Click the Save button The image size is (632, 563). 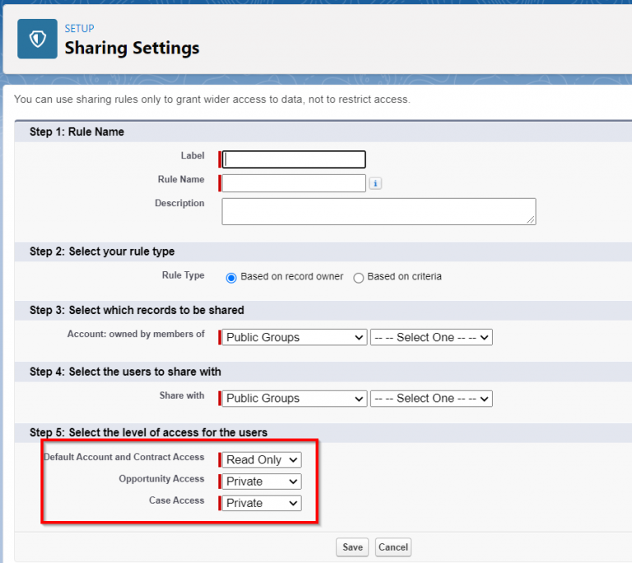click(352, 547)
